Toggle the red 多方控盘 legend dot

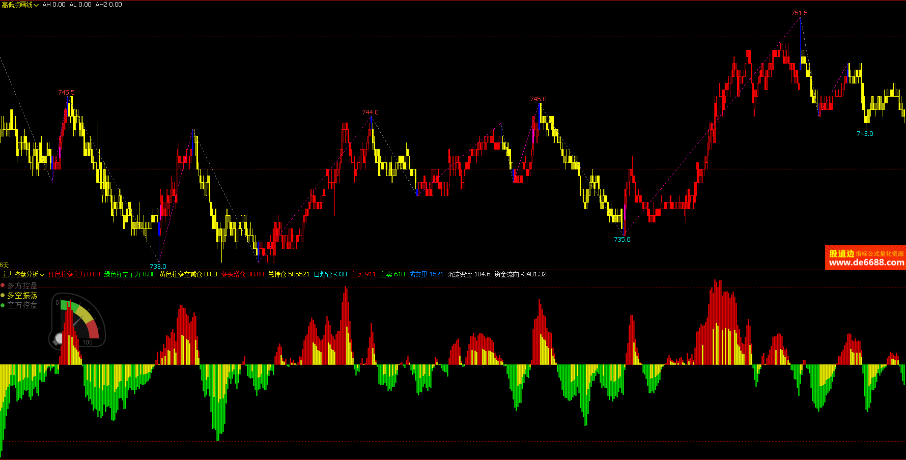3,285
